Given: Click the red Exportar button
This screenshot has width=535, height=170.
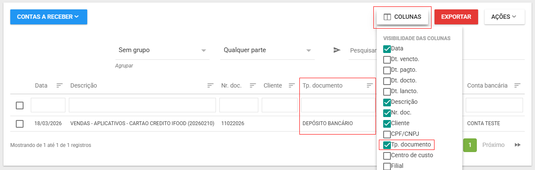Looking at the screenshot, I should click(x=456, y=17).
